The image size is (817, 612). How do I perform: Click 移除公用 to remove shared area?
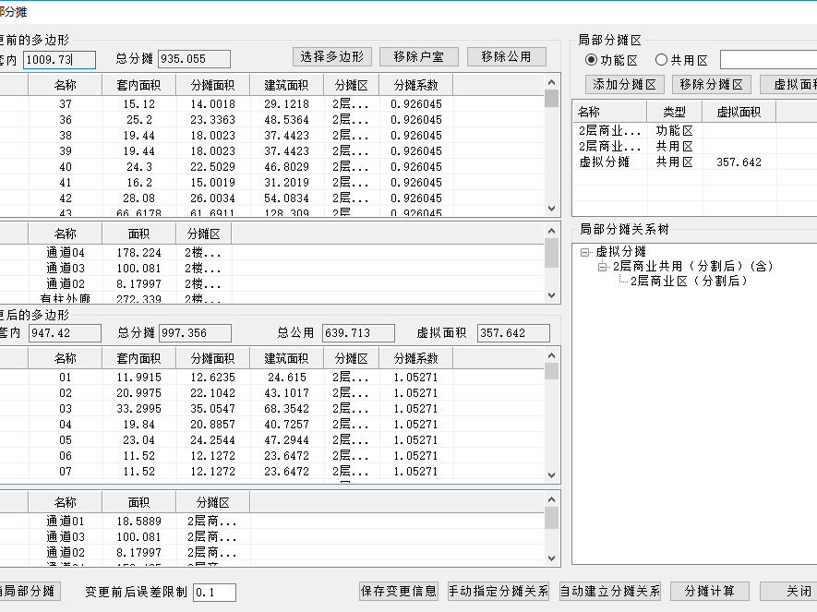(506, 57)
